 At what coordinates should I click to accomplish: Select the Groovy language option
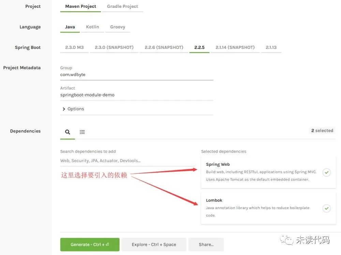pos(118,27)
